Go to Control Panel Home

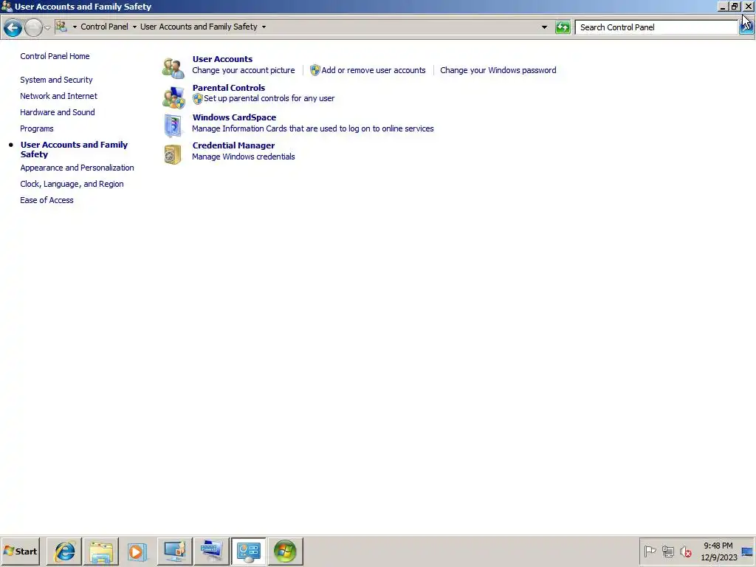[x=55, y=56]
